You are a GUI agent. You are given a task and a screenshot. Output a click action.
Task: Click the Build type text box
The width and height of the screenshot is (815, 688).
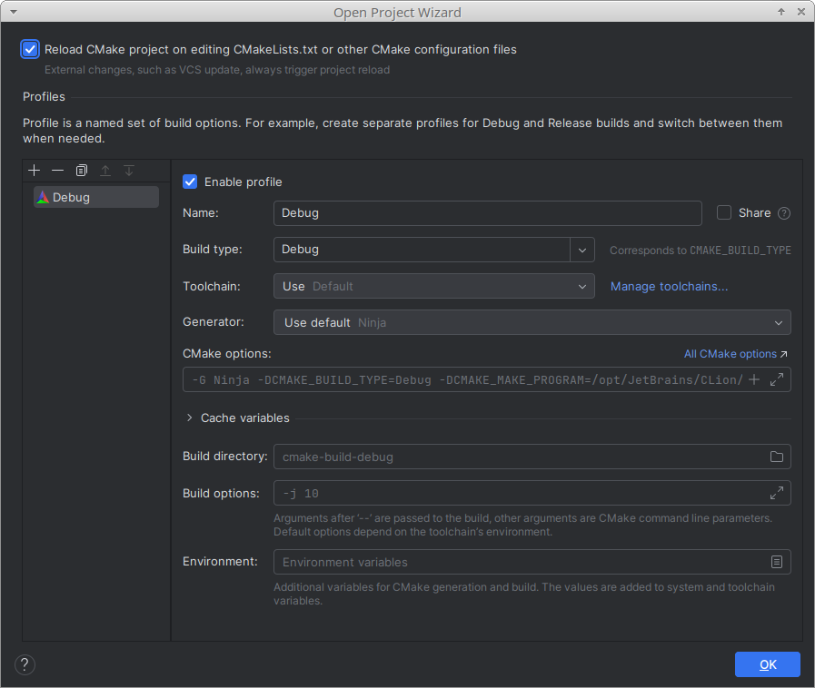(422, 250)
